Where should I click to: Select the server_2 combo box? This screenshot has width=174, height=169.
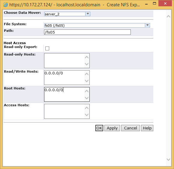(x=67, y=14)
